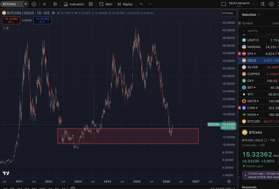The image size is (279, 189).
Task: Select the SPX watchlist row
Action: pos(259,54)
